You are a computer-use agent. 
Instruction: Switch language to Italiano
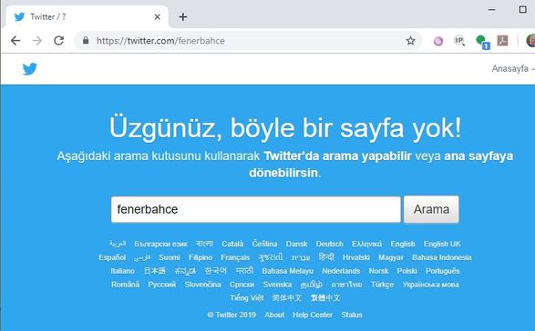[x=122, y=271]
